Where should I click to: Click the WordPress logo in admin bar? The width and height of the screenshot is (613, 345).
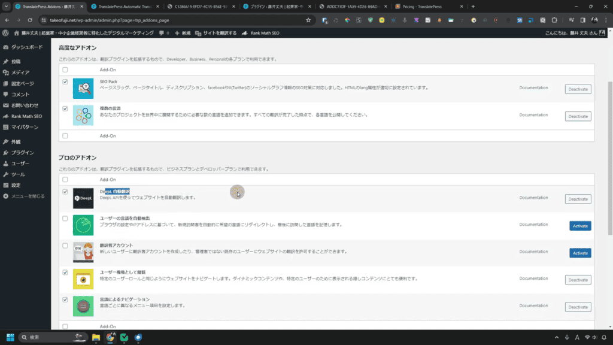pyautogui.click(x=5, y=34)
